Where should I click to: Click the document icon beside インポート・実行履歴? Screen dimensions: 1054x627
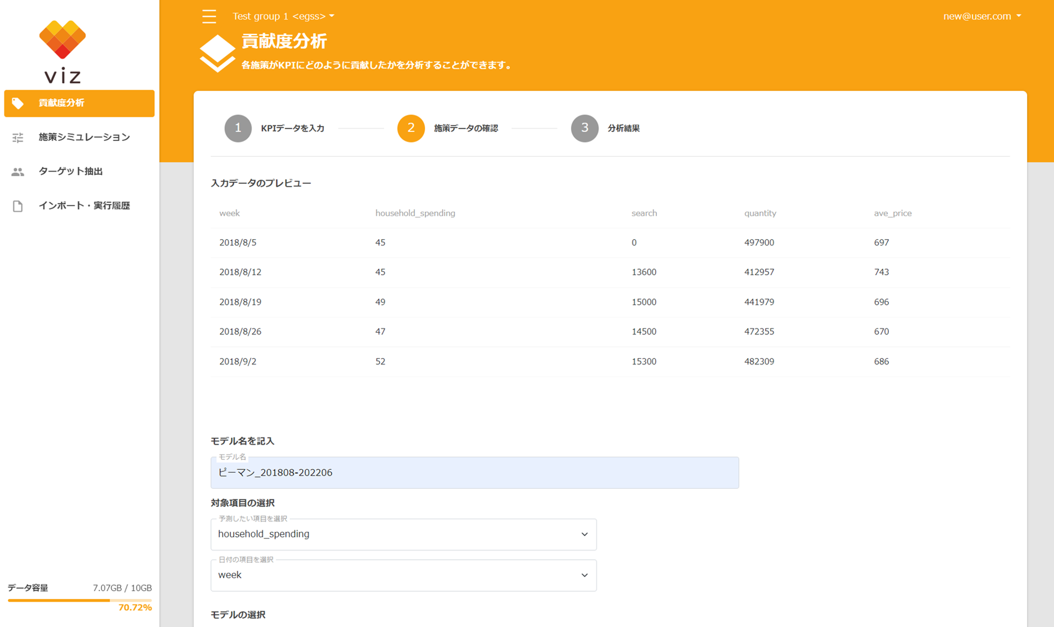(18, 206)
